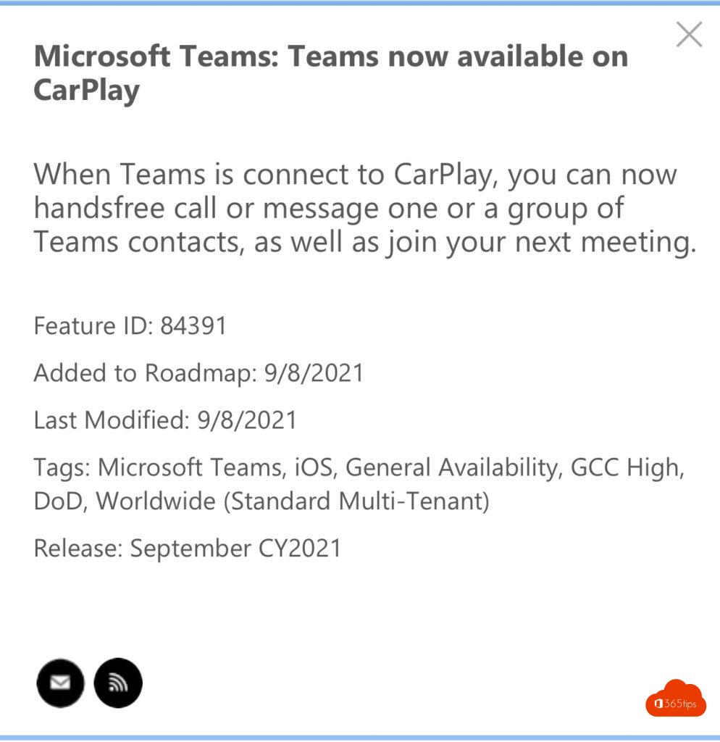Select the Feature ID 84391 line
This screenshot has width=720, height=742.
(130, 326)
